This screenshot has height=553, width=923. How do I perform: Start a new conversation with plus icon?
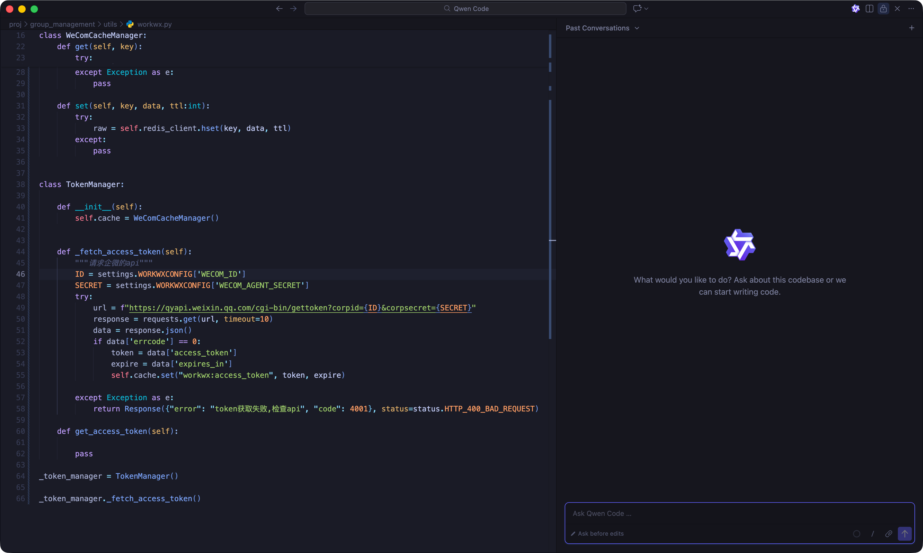(x=912, y=28)
